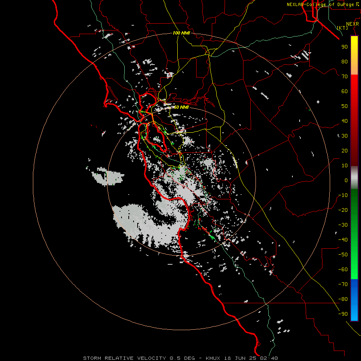Click the "-80" scale value

point(343,299)
